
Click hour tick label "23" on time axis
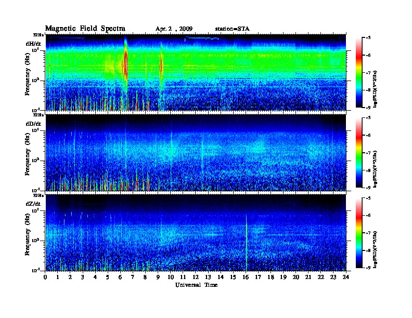[x=333, y=277]
